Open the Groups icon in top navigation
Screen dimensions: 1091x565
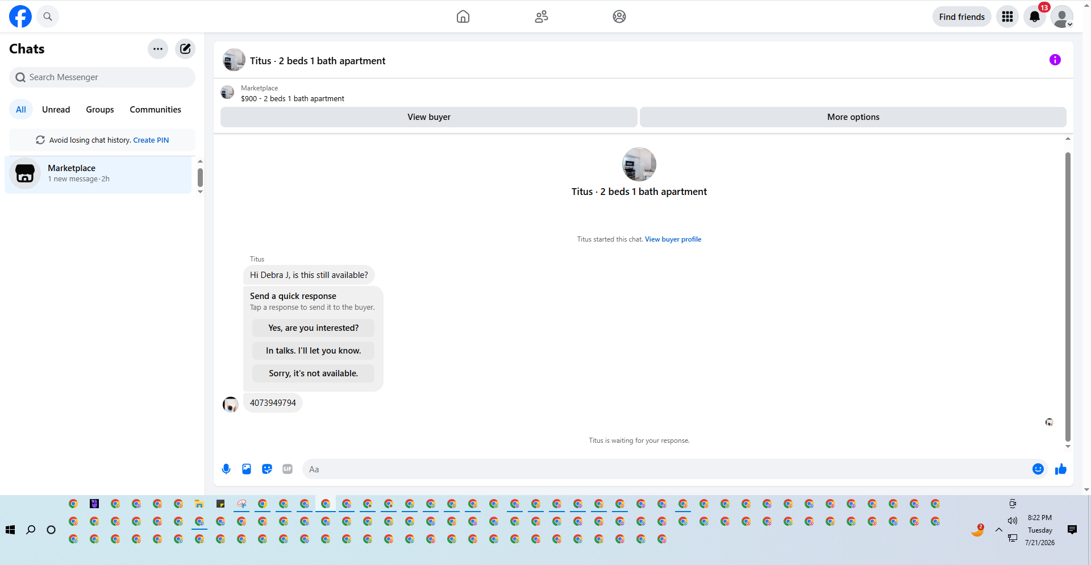[x=619, y=16]
